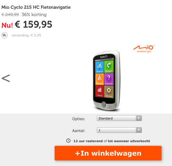Click the 36% korting discount label
The width and height of the screenshot is (172, 166).
34,14
